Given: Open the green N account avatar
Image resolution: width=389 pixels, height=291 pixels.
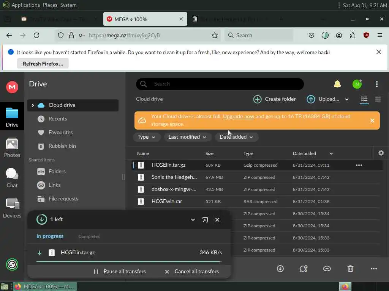Looking at the screenshot, I should (357, 84).
